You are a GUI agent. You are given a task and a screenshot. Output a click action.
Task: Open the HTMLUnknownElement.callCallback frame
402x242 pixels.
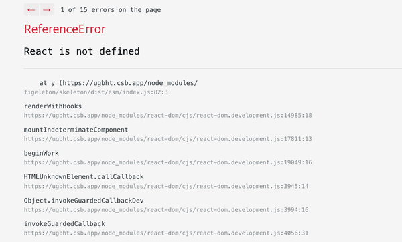click(84, 176)
